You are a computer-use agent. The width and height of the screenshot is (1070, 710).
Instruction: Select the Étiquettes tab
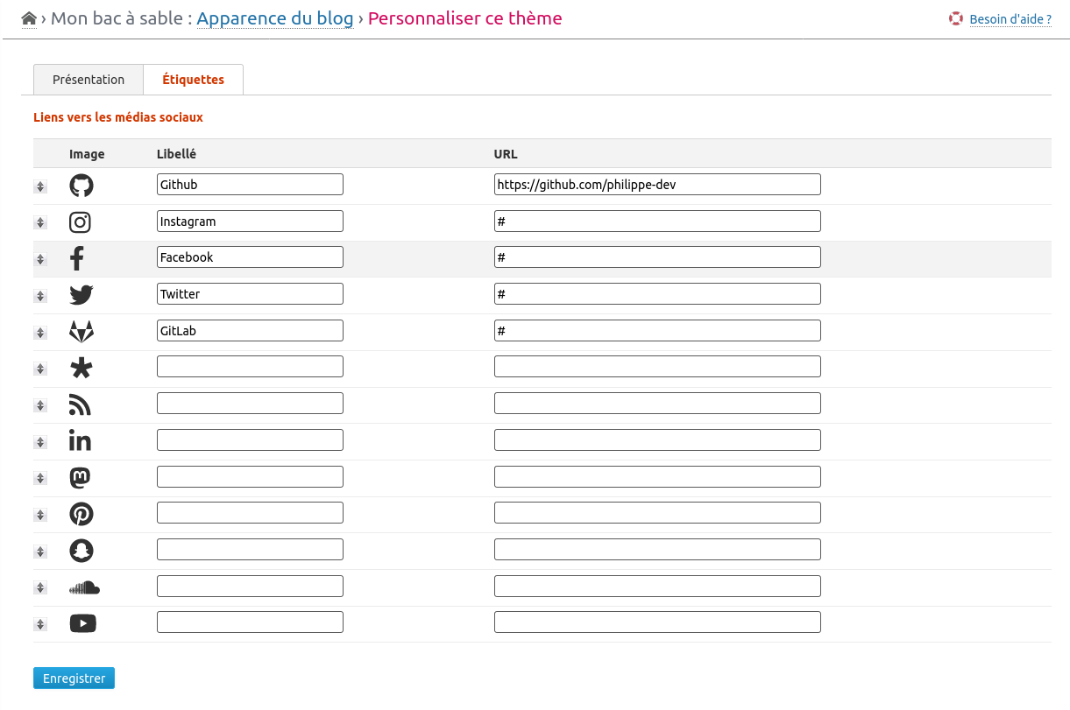click(x=194, y=80)
